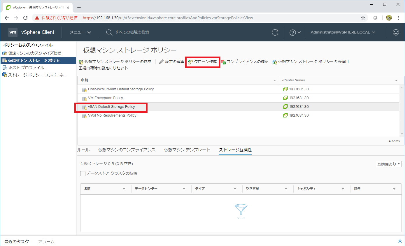Switch to 仮想マシンのコンプライアンス tab

pos(127,150)
